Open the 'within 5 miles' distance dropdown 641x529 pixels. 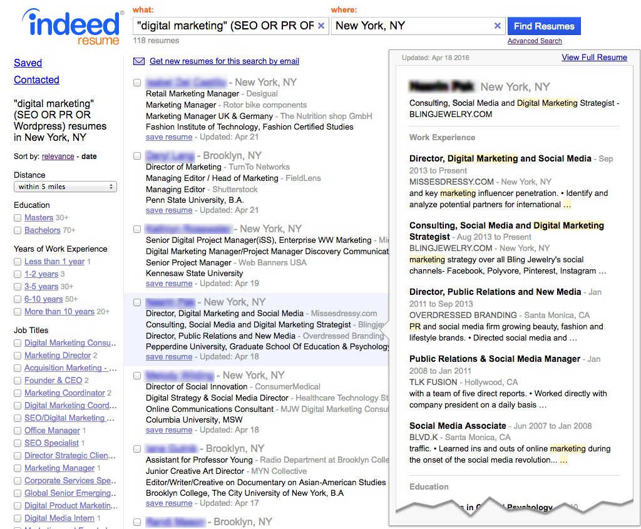click(x=65, y=187)
